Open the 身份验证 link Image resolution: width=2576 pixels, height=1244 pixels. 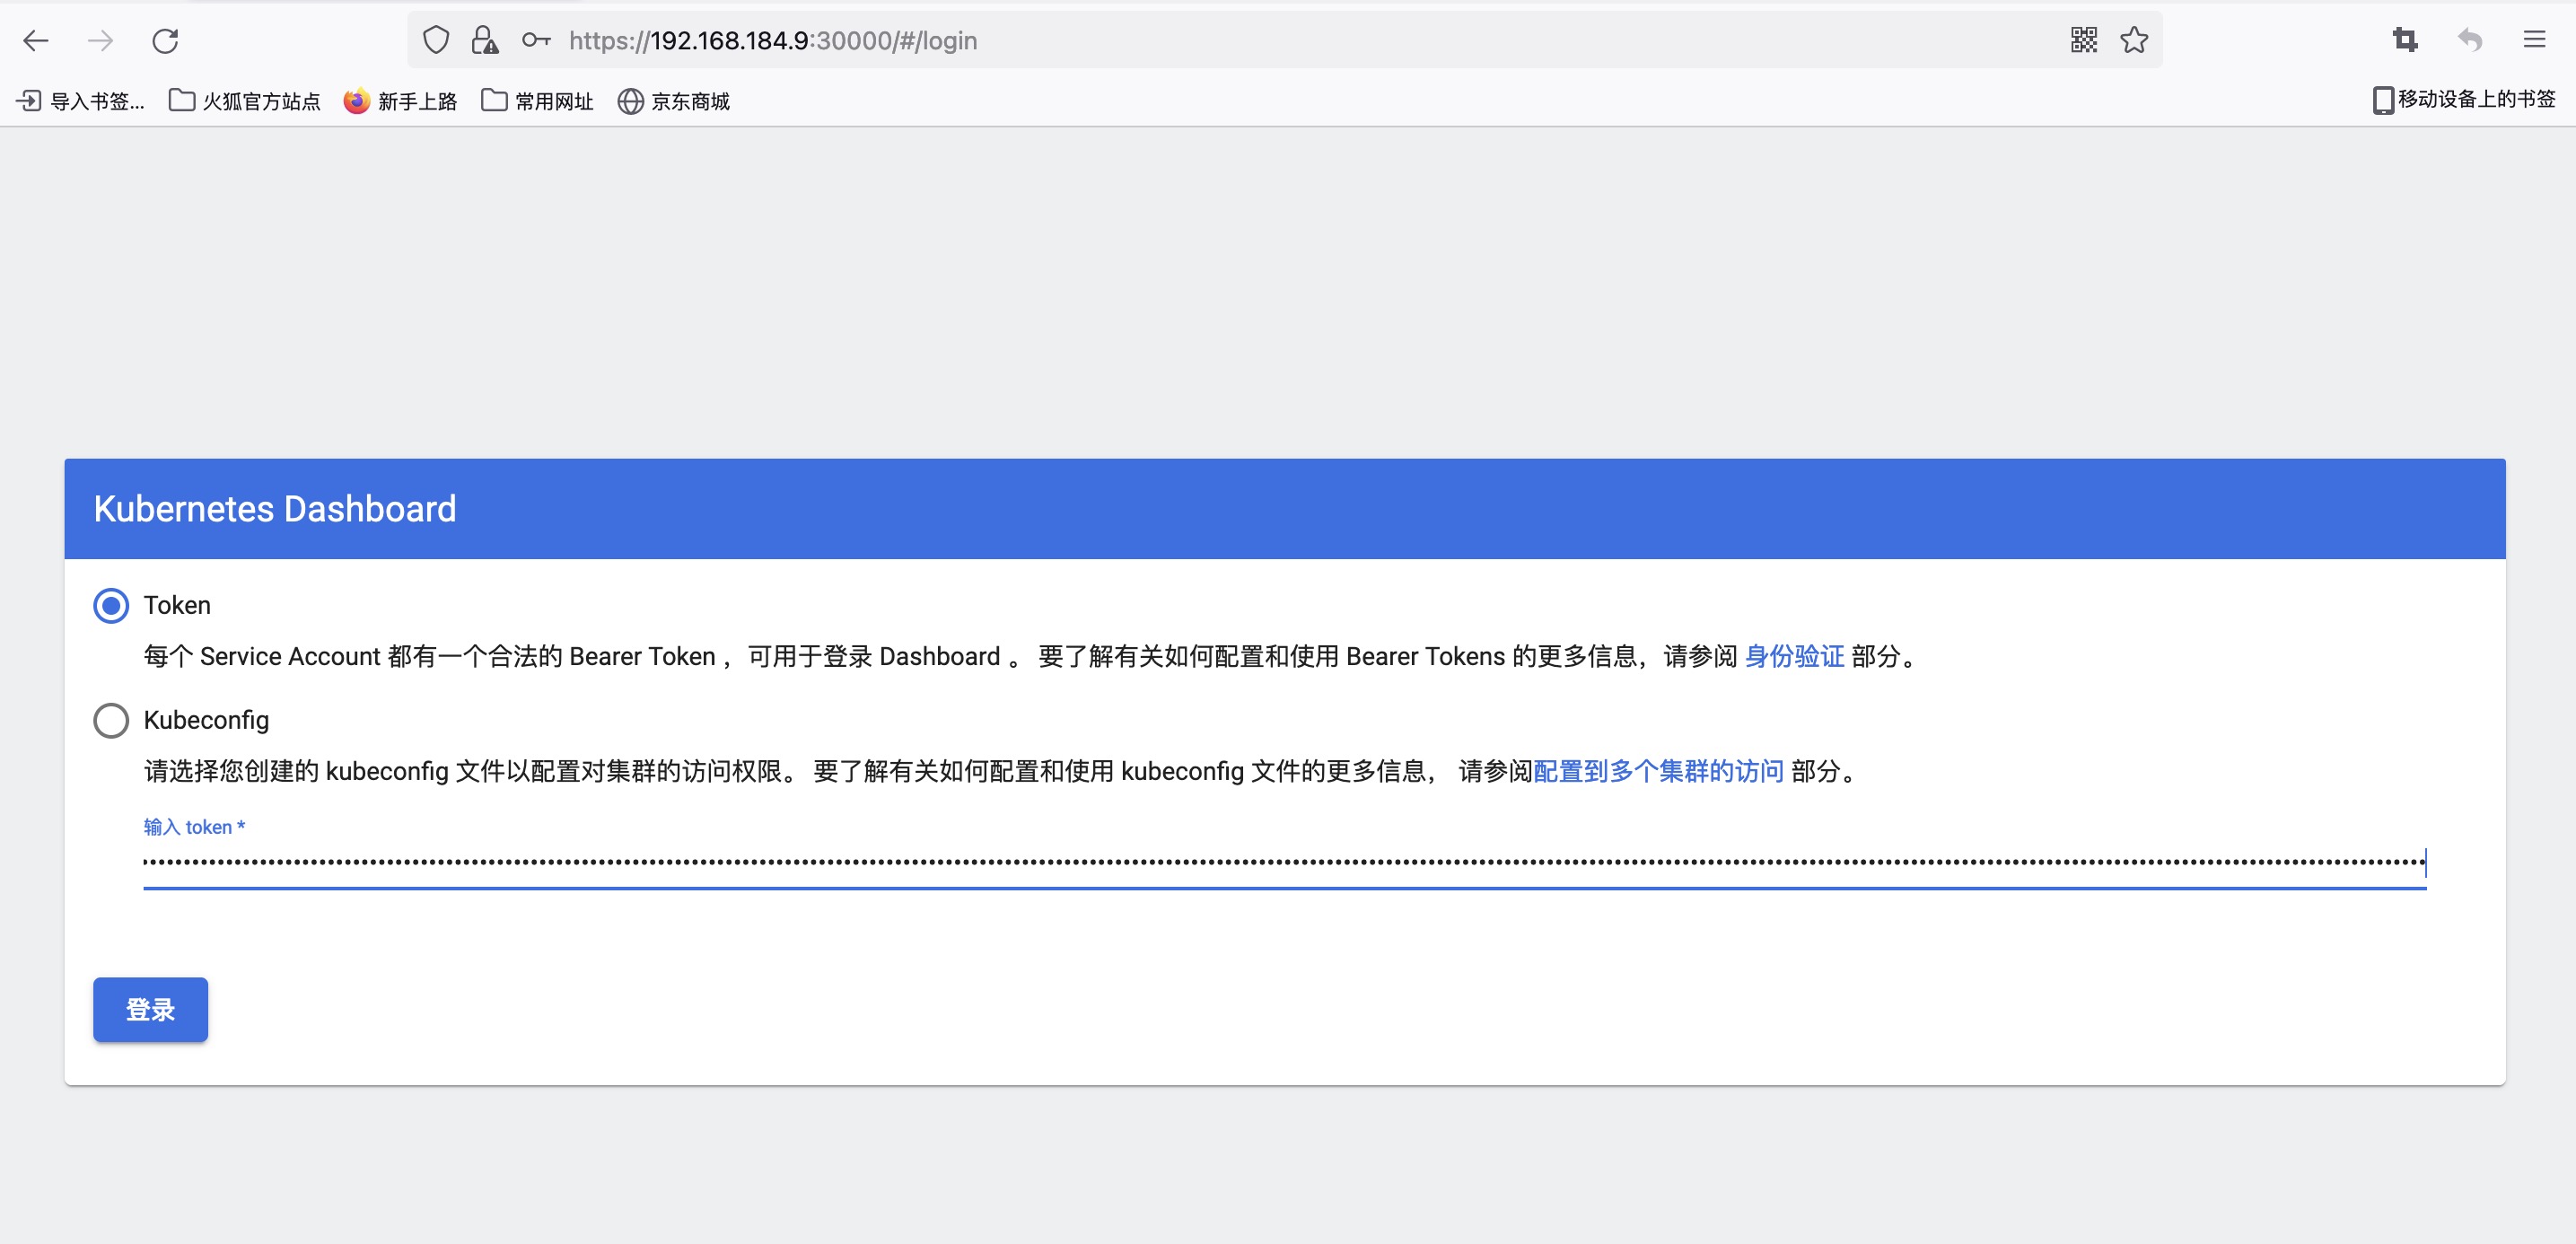(1794, 656)
